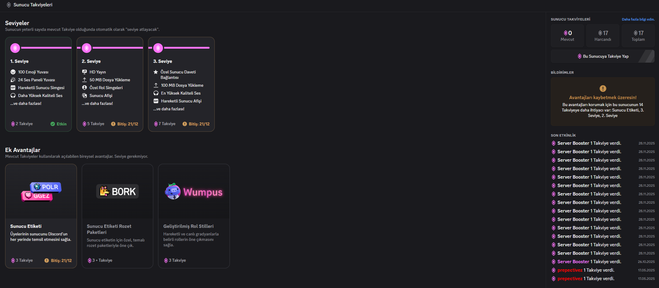Screen dimensions: 659x288
Task: Click the green Etkin status text
Action: point(61,124)
